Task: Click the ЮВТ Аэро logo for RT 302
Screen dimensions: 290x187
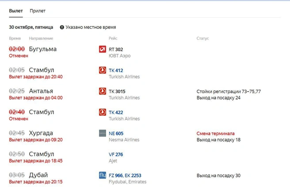Action: coord(103,49)
